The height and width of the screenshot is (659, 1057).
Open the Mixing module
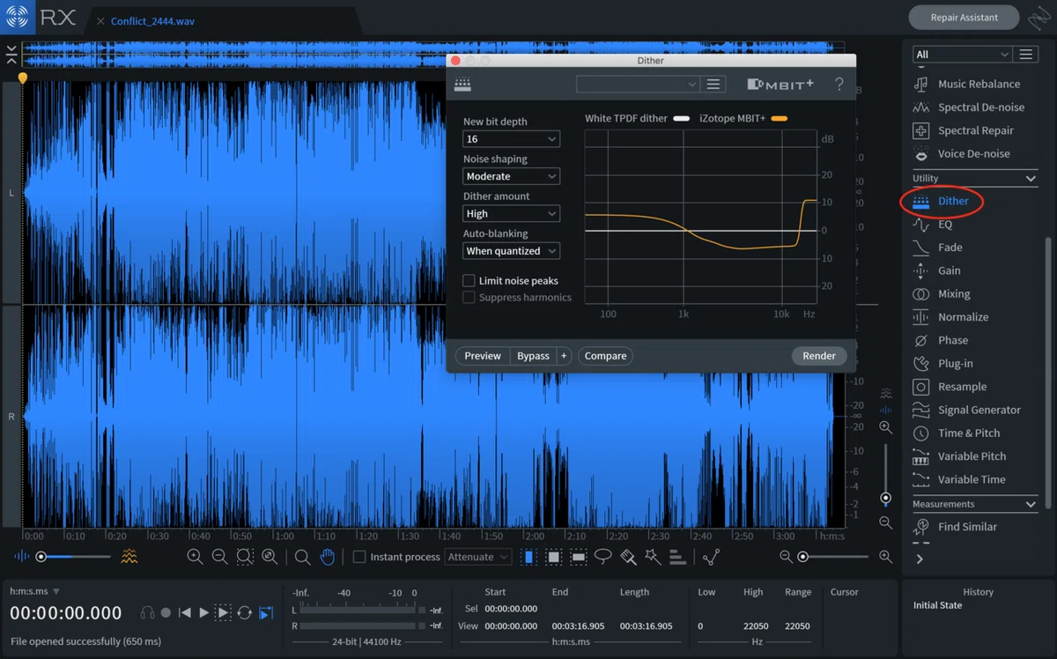pos(941,293)
